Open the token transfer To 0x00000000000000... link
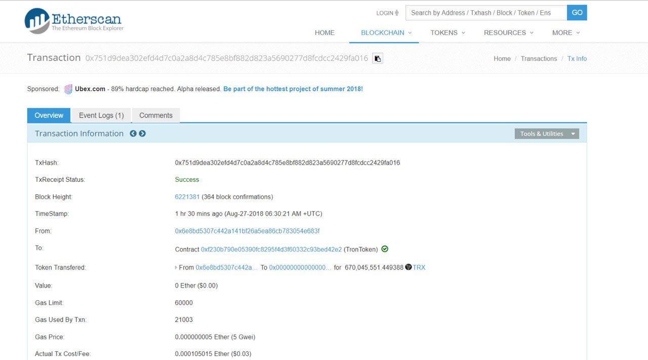Image resolution: width=648 pixels, height=360 pixels. click(300, 267)
